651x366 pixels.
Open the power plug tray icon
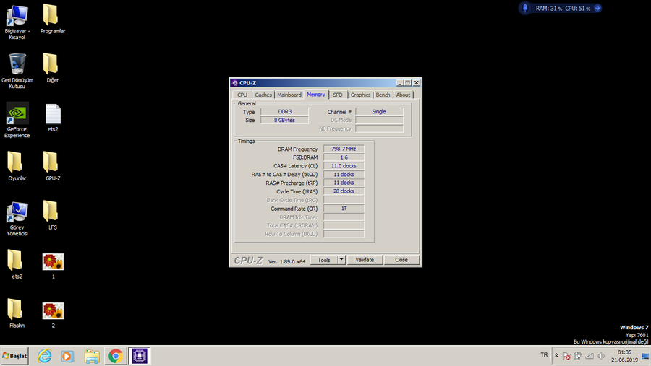[x=577, y=356]
